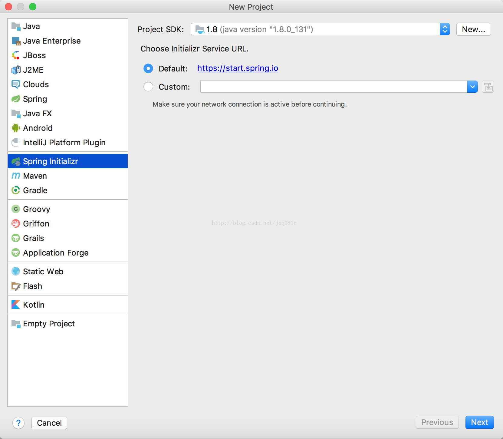
Task: Click the Gradle circular icon
Action: click(16, 190)
